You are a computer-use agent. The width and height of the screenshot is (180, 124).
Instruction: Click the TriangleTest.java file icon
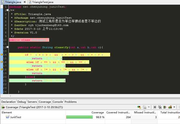click(x=30, y=2)
